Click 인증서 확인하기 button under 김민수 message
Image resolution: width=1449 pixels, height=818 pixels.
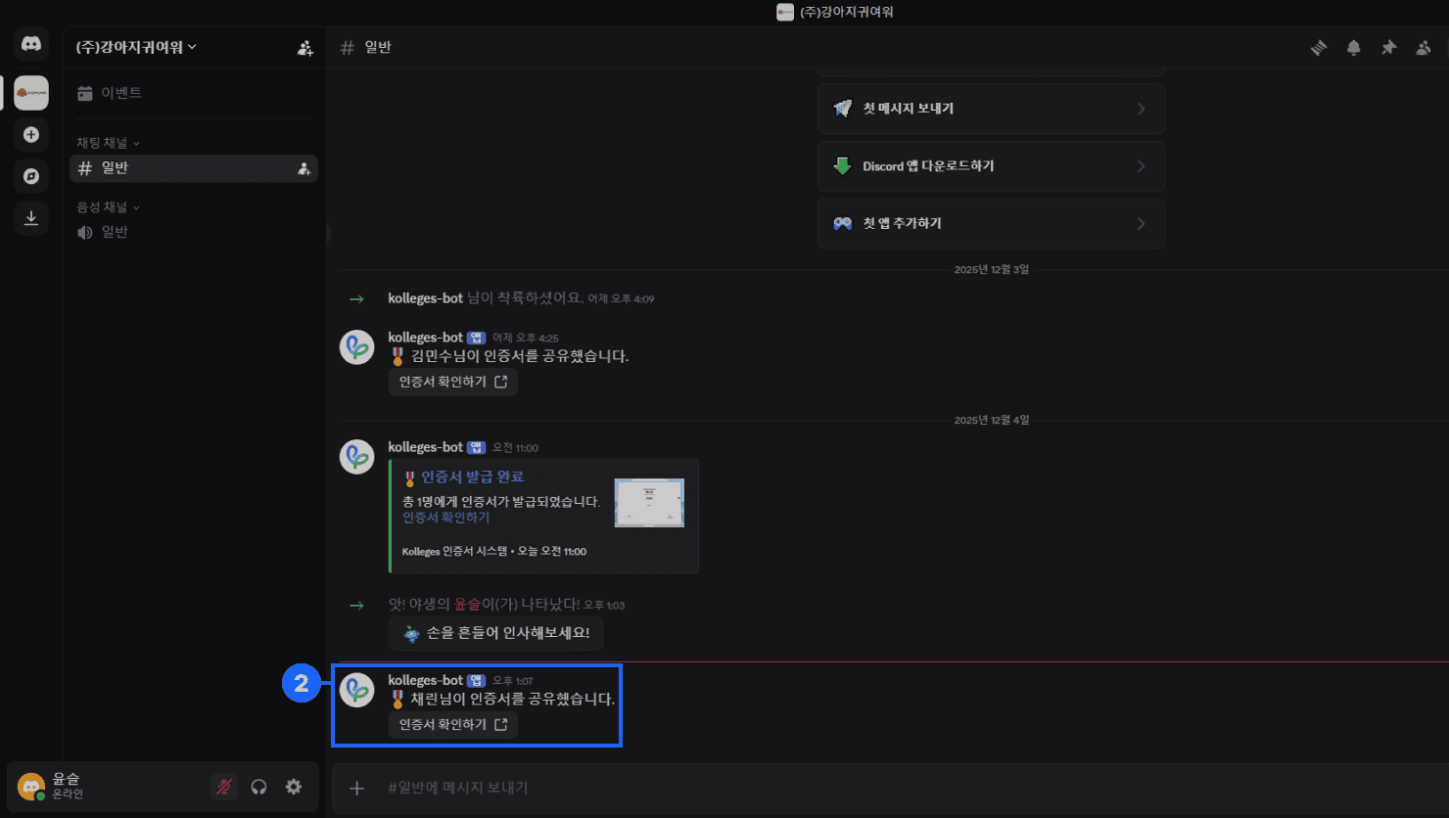click(x=452, y=382)
